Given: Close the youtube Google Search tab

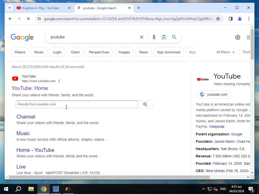Looking at the screenshot, I should click(x=129, y=8).
